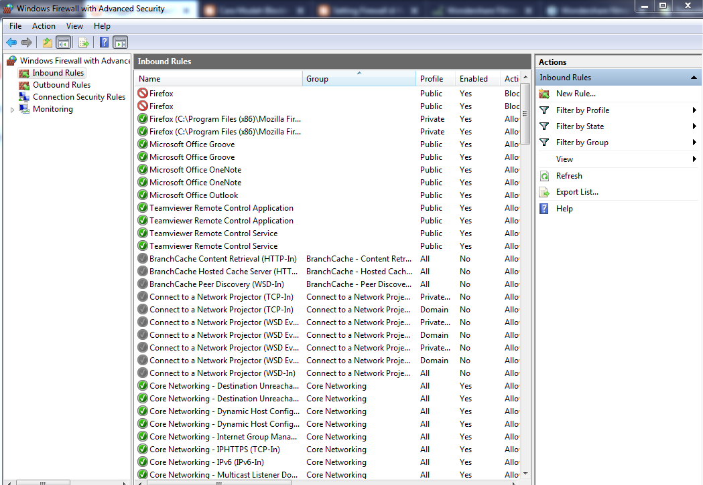Click green check icon of Microsoft Office Outlook rule

(143, 195)
